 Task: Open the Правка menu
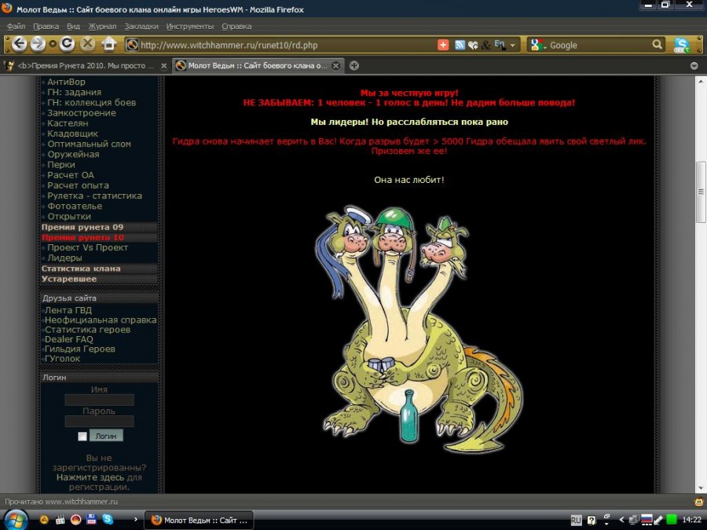(46, 26)
